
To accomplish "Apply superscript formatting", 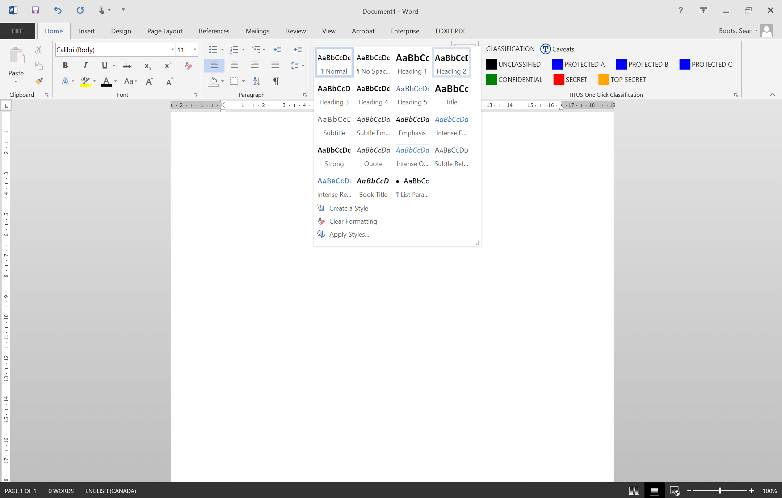I will pyautogui.click(x=168, y=66).
